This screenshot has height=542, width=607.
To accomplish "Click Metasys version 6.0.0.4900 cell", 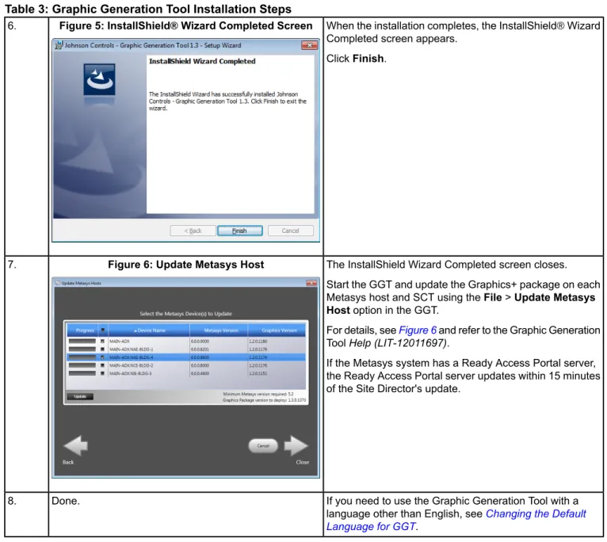I will point(200,373).
